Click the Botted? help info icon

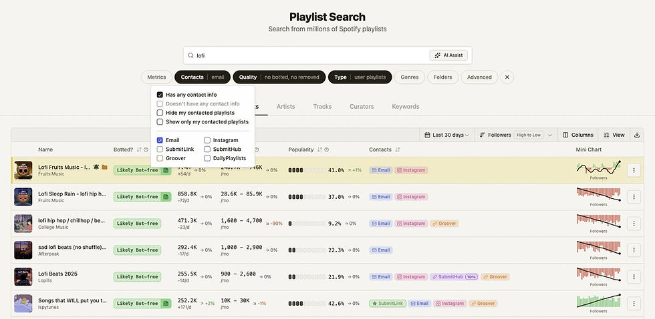[146, 149]
